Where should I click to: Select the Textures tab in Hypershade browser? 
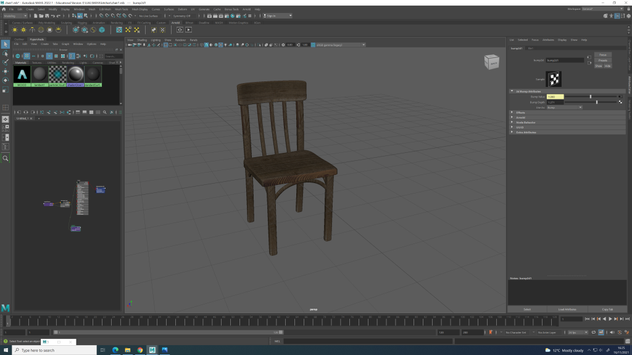(36, 63)
